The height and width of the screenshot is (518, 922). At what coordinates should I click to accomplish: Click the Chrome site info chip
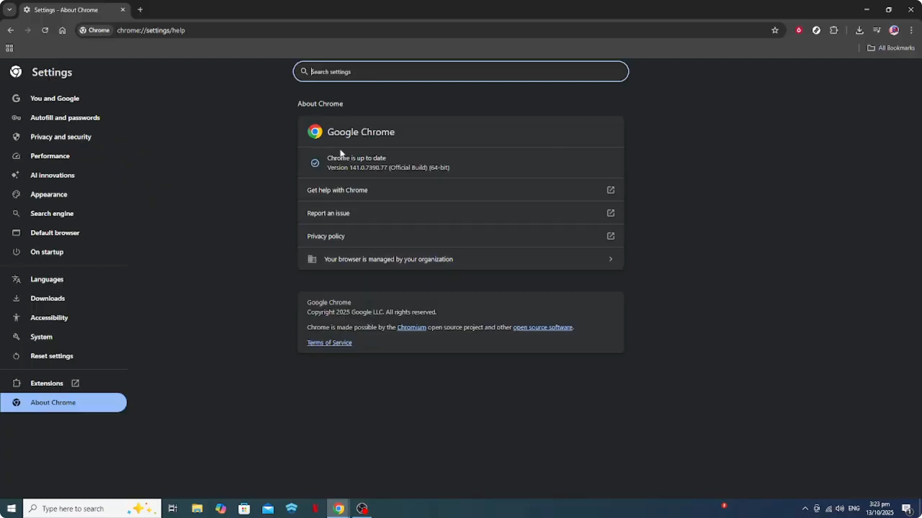click(94, 30)
